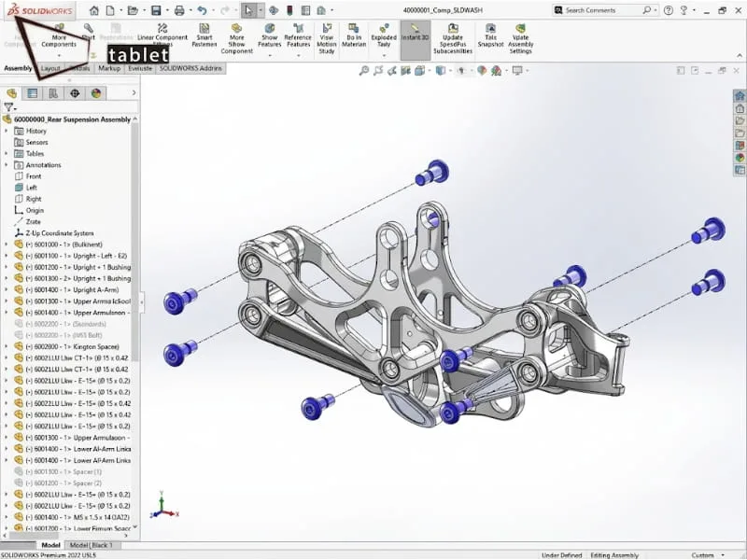747x560 pixels.
Task: Click the Rebuild traffic light icon
Action: point(289,10)
